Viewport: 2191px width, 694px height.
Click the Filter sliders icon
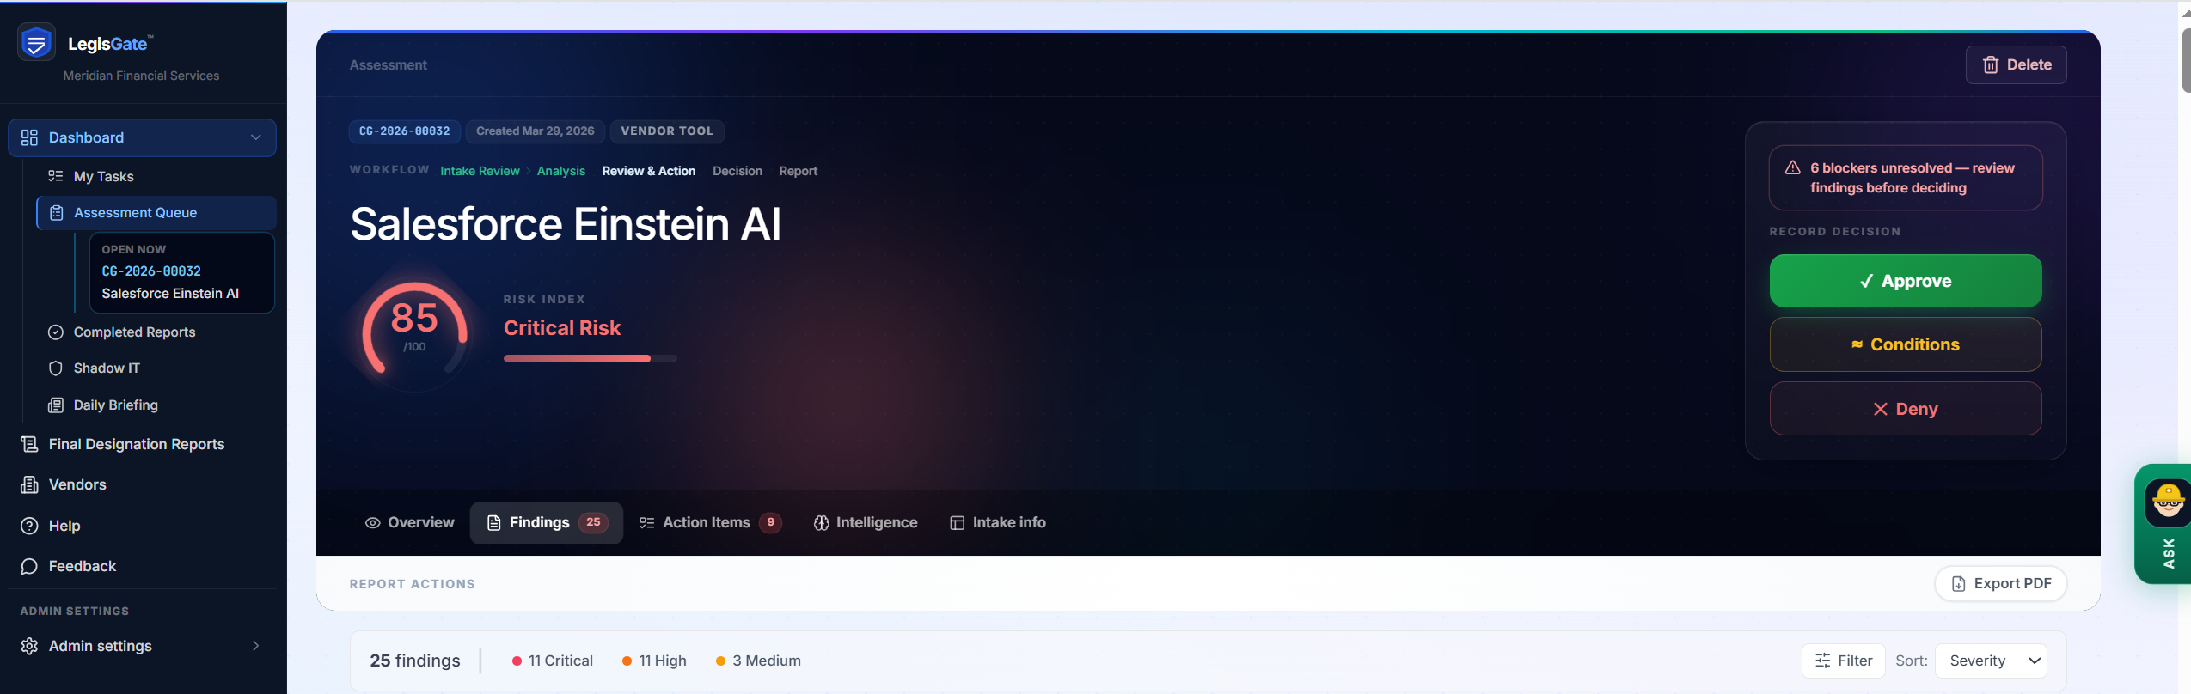(1823, 661)
